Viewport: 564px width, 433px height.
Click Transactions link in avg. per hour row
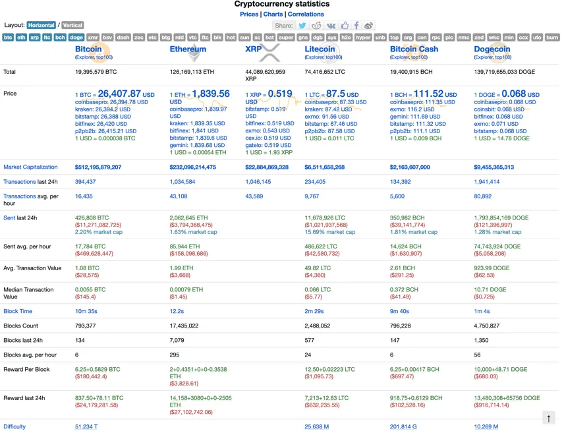[20, 196]
